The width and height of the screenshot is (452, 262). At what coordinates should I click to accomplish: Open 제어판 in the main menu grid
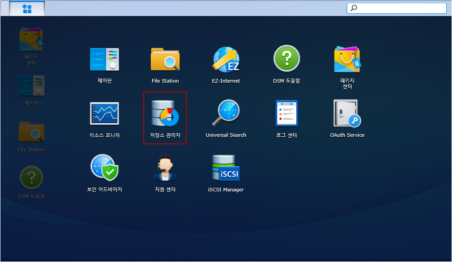[104, 66]
